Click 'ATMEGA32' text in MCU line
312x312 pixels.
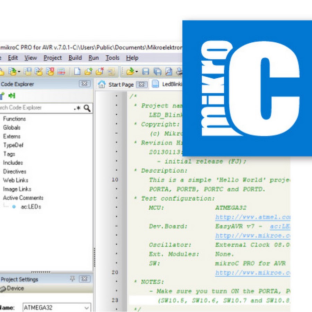click(x=231, y=208)
